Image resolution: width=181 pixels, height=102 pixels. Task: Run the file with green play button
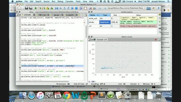[36, 8]
